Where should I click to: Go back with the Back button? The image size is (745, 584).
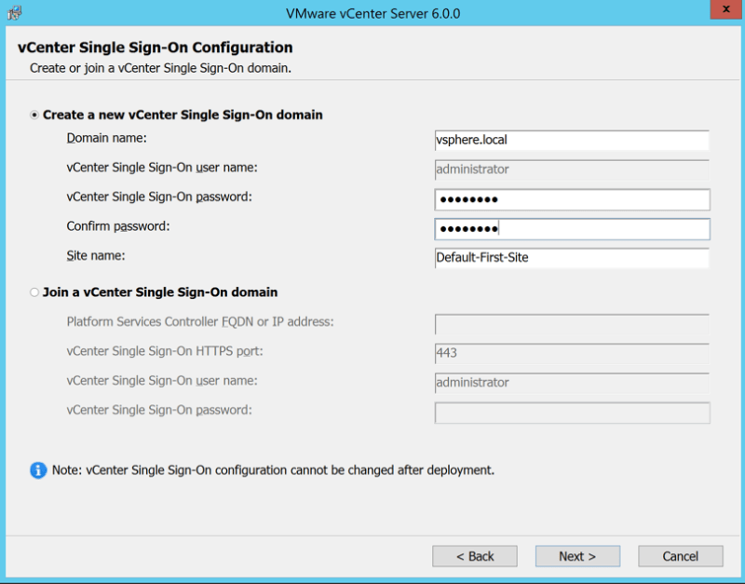pos(475,556)
